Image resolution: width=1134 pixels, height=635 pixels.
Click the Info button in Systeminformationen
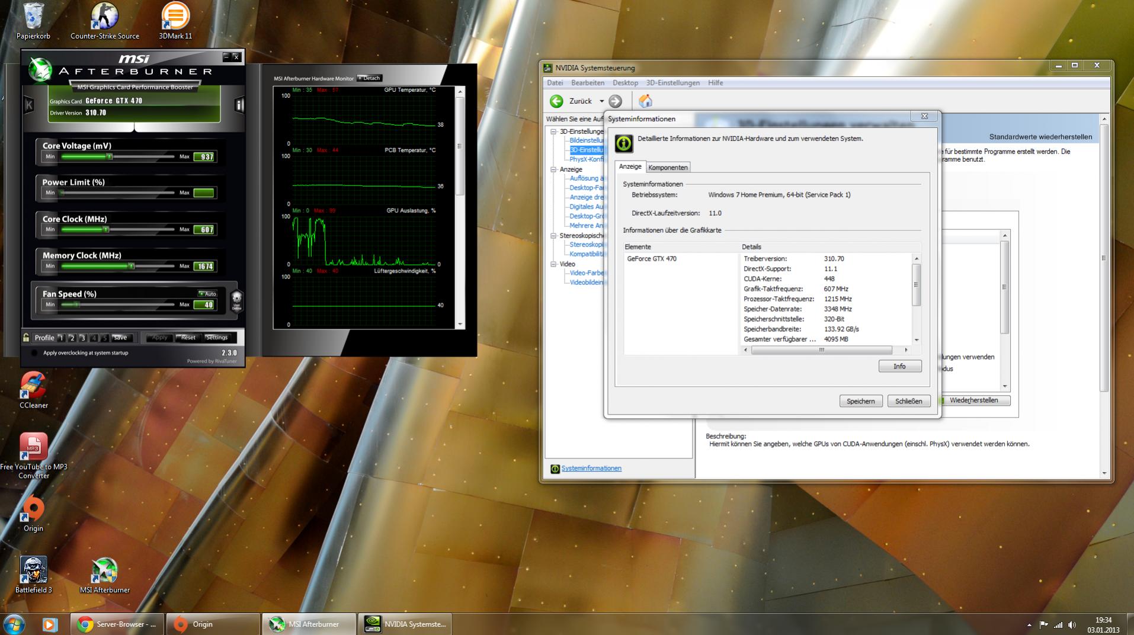tap(900, 367)
